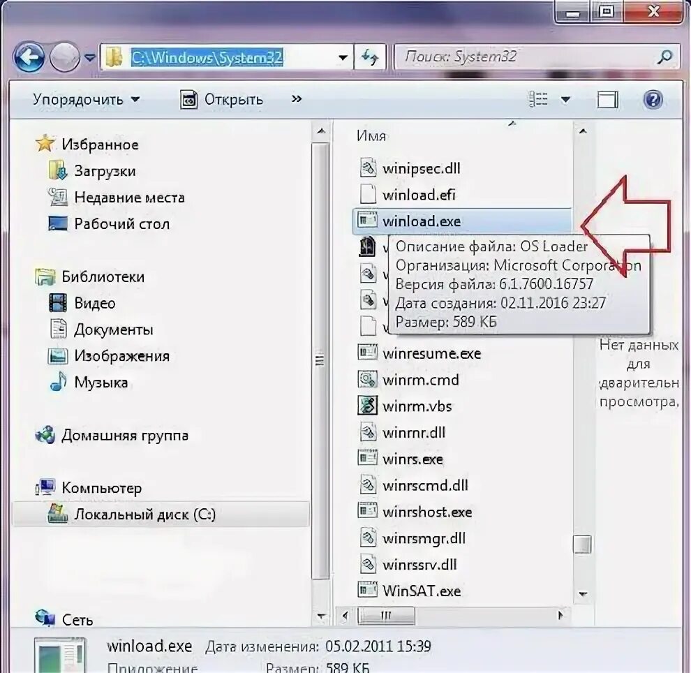Open the Документы library

click(x=113, y=330)
